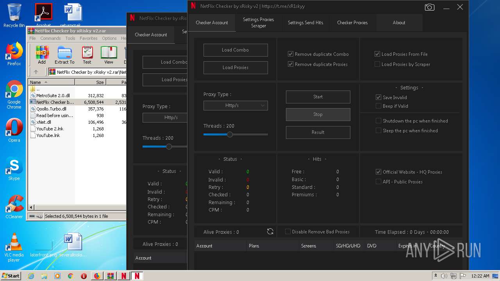Enable Sleep the pc when finished
Image resolution: width=500 pixels, height=281 pixels.
(379, 130)
